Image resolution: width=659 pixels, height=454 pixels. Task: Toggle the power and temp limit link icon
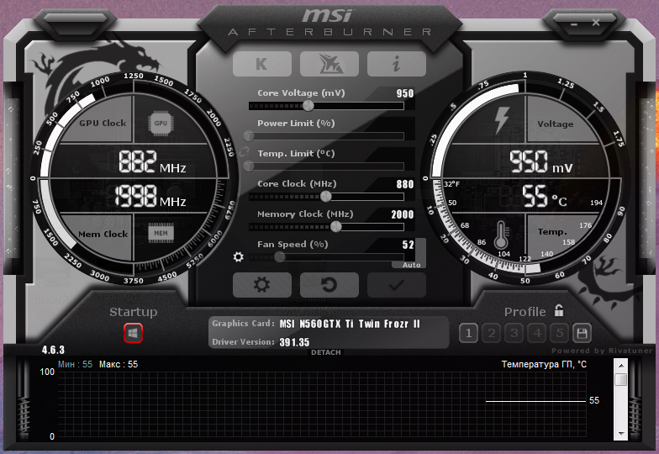point(244,151)
